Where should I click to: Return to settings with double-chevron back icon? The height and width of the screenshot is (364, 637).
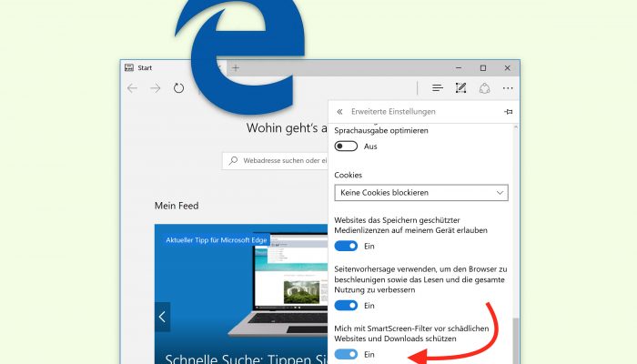[x=339, y=112]
